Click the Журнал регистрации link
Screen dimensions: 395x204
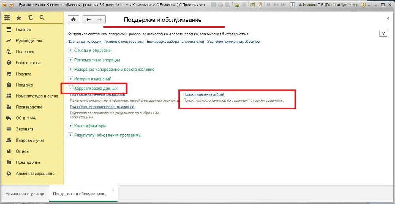point(85,42)
